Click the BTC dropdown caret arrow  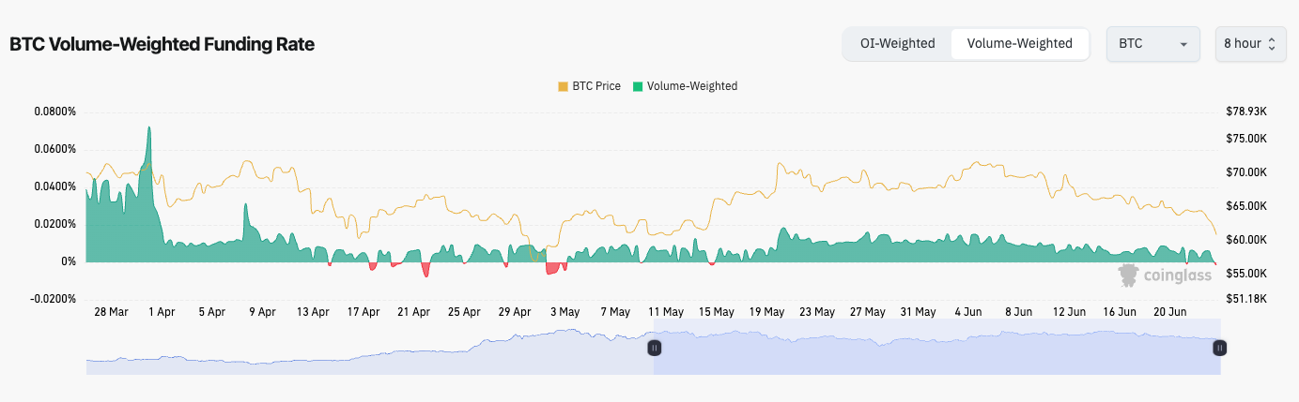tap(1183, 44)
